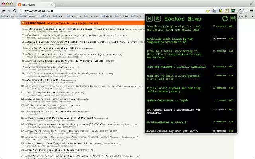Click the browser forward arrow

click(x=9, y=11)
